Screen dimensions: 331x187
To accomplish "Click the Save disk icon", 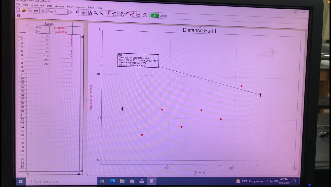I will coord(30,10).
